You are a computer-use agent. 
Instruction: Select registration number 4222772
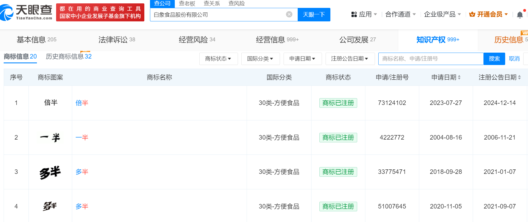[x=392, y=138]
